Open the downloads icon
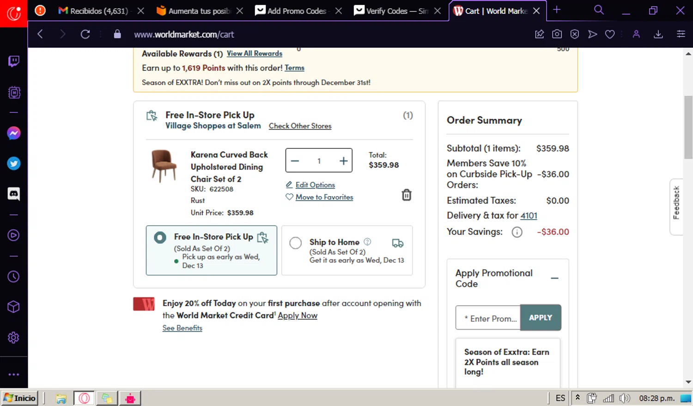 (658, 34)
